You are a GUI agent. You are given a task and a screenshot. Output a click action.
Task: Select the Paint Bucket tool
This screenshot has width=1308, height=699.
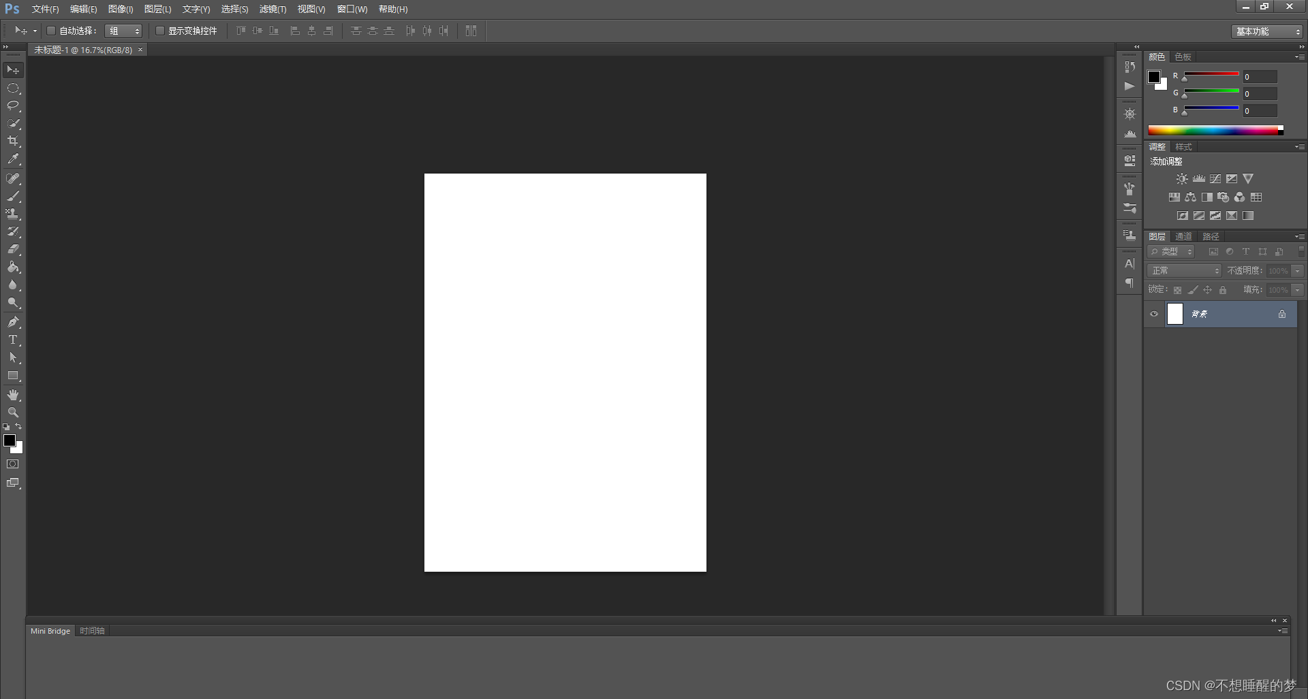pyautogui.click(x=13, y=267)
